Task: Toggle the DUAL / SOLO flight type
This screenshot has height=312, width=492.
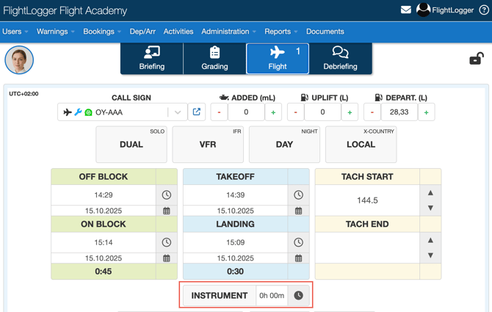Action: coord(131,145)
